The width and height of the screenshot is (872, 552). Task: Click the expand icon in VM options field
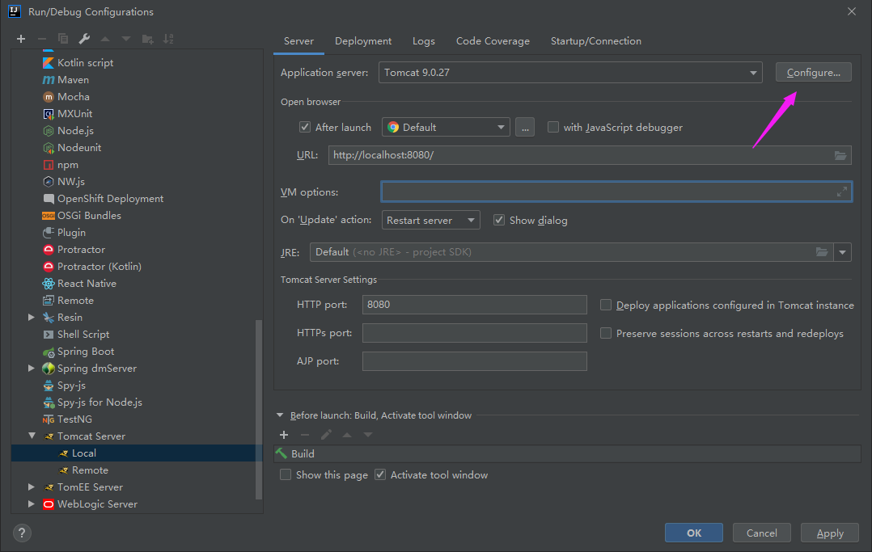[841, 192]
